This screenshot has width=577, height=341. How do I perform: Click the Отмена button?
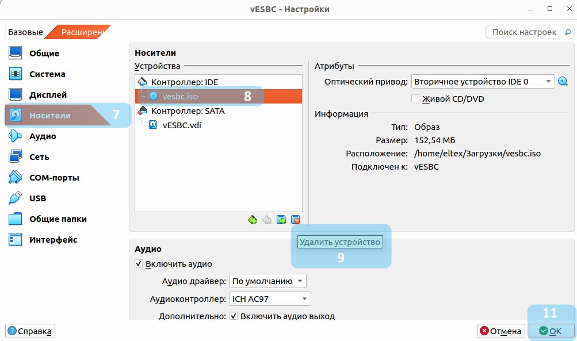pyautogui.click(x=501, y=331)
